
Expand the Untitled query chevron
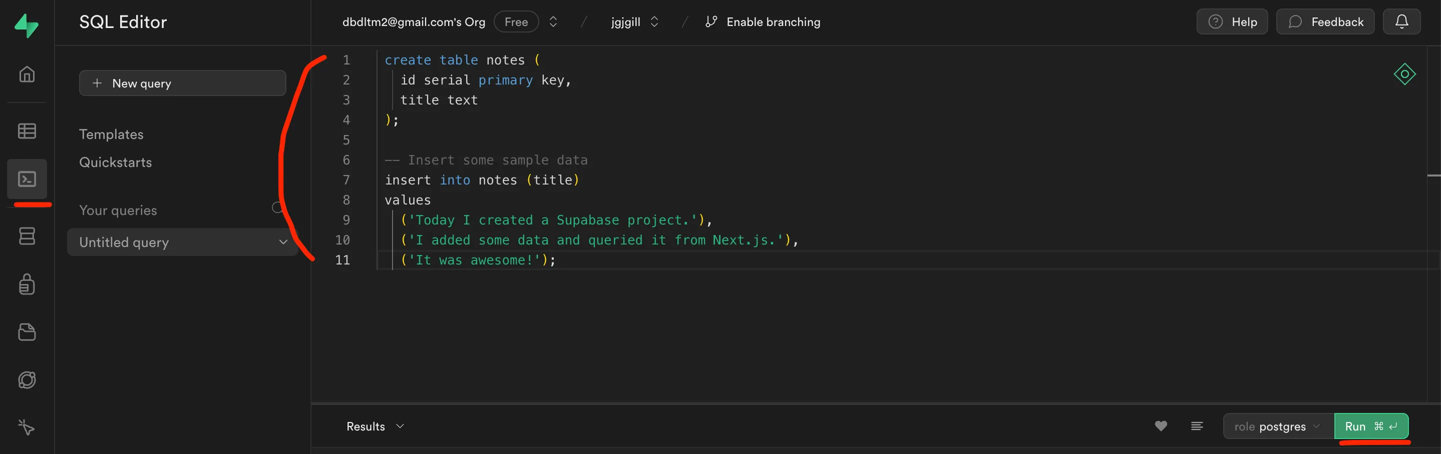tap(283, 242)
